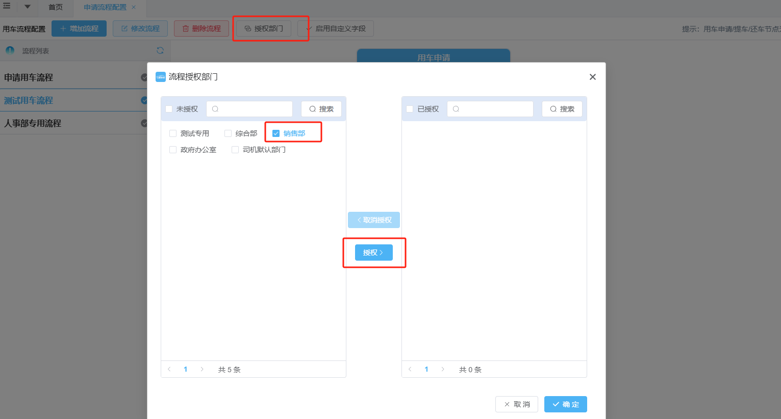Open the dropdown arrow beside the hamburger menu
Viewport: 781px width, 419px height.
[28, 7]
